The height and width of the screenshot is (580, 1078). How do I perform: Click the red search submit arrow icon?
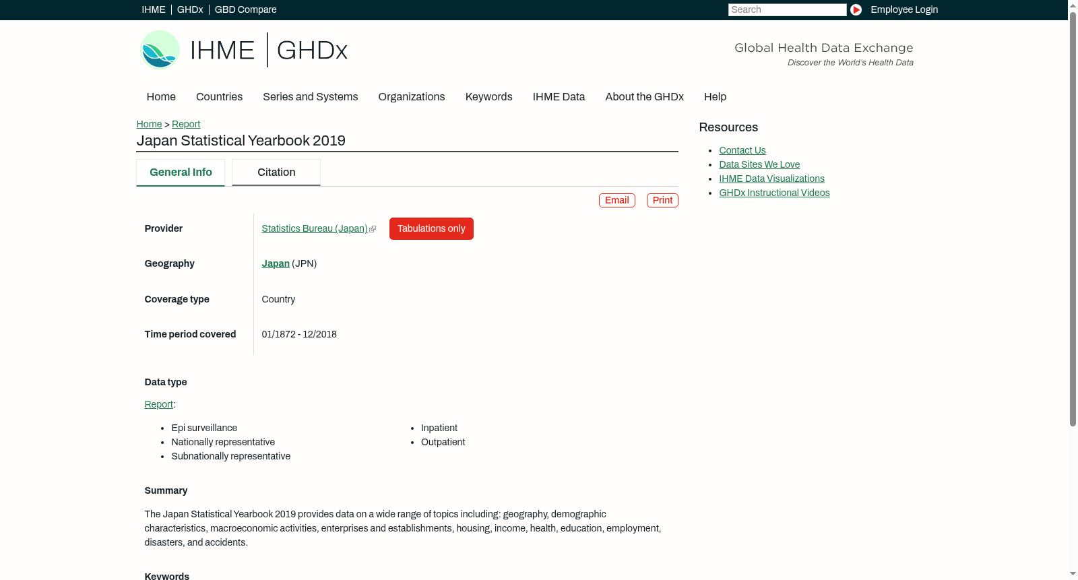tap(856, 9)
